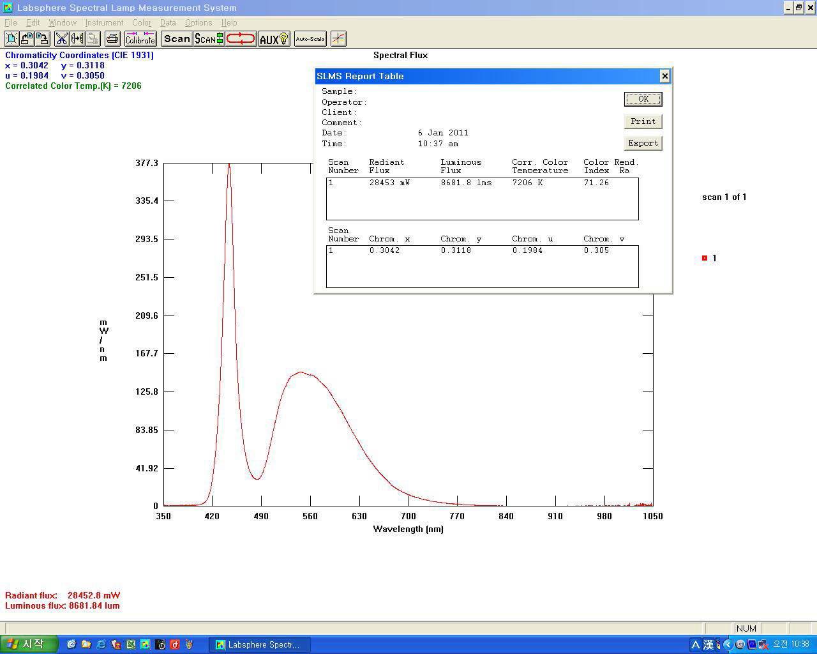The image size is (817, 654).
Task: Open the Data menu
Action: point(168,22)
